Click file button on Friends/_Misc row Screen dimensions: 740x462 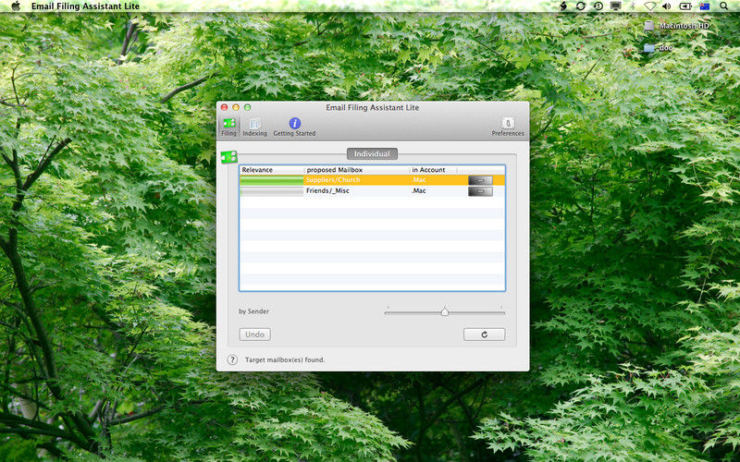coord(480,191)
